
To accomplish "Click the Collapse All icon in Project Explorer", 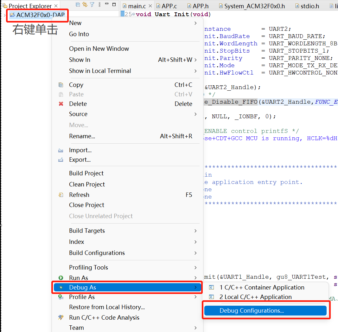I will click(x=78, y=4).
